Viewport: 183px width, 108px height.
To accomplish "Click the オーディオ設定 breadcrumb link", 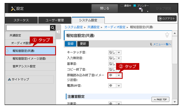I will coord(115,27).
